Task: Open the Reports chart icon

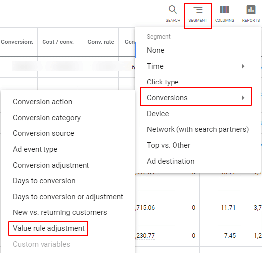Action: [x=251, y=10]
